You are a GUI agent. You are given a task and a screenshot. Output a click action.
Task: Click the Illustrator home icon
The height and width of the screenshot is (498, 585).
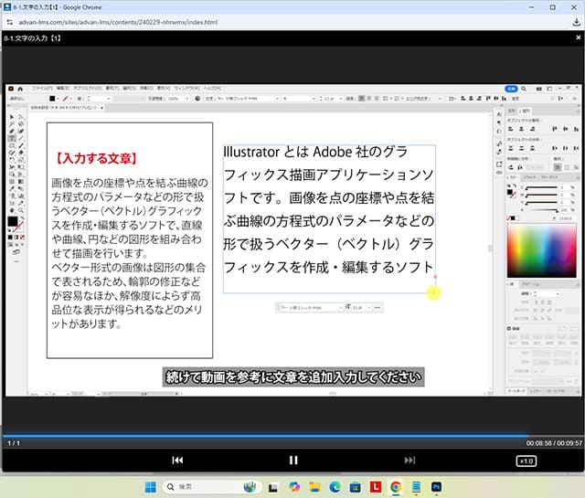pyautogui.click(x=20, y=89)
